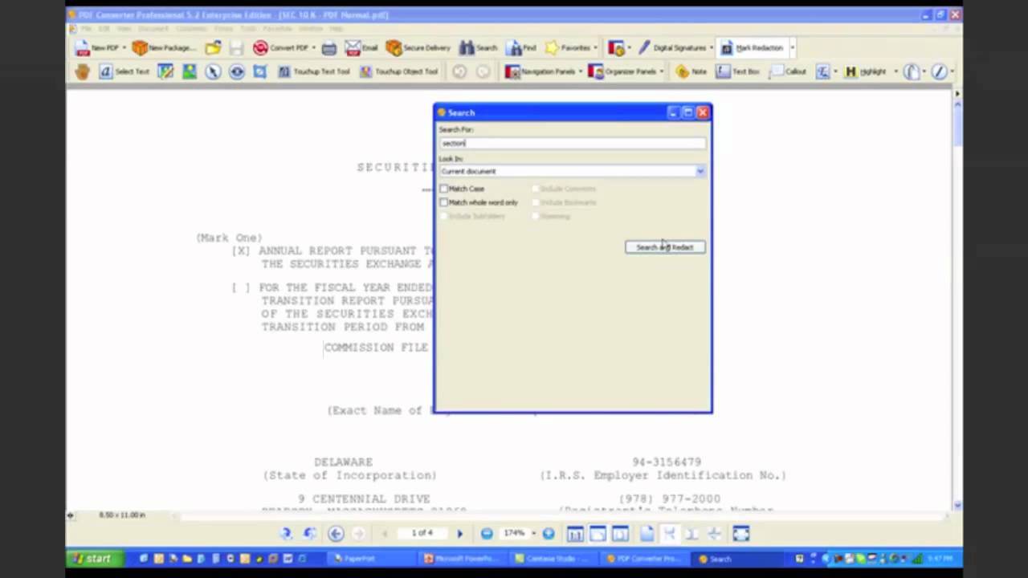The height and width of the screenshot is (578, 1028).
Task: Click the Email toolbar icon
Action: point(361,48)
